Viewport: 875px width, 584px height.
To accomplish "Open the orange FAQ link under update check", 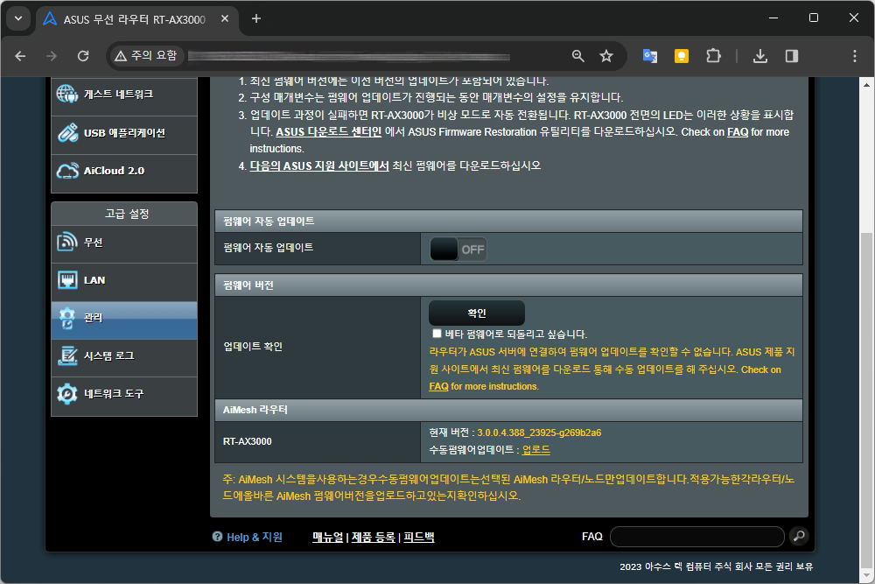I will point(438,386).
